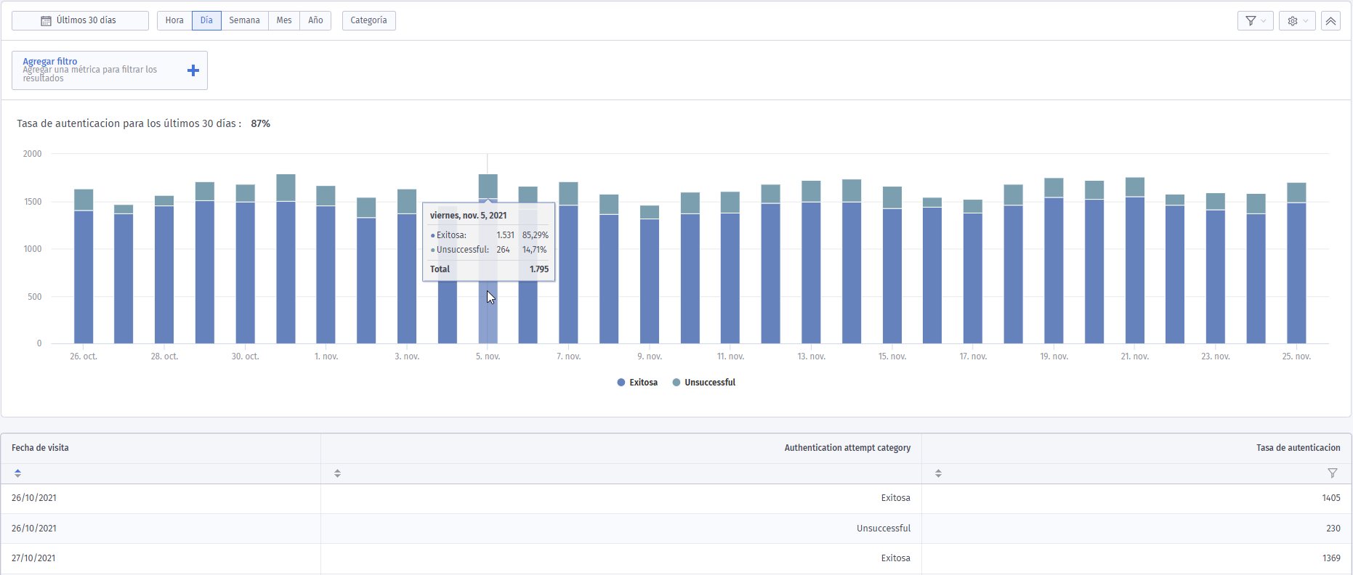Sort Tasa de autenticacion column arrows
The image size is (1353, 575).
[x=938, y=473]
